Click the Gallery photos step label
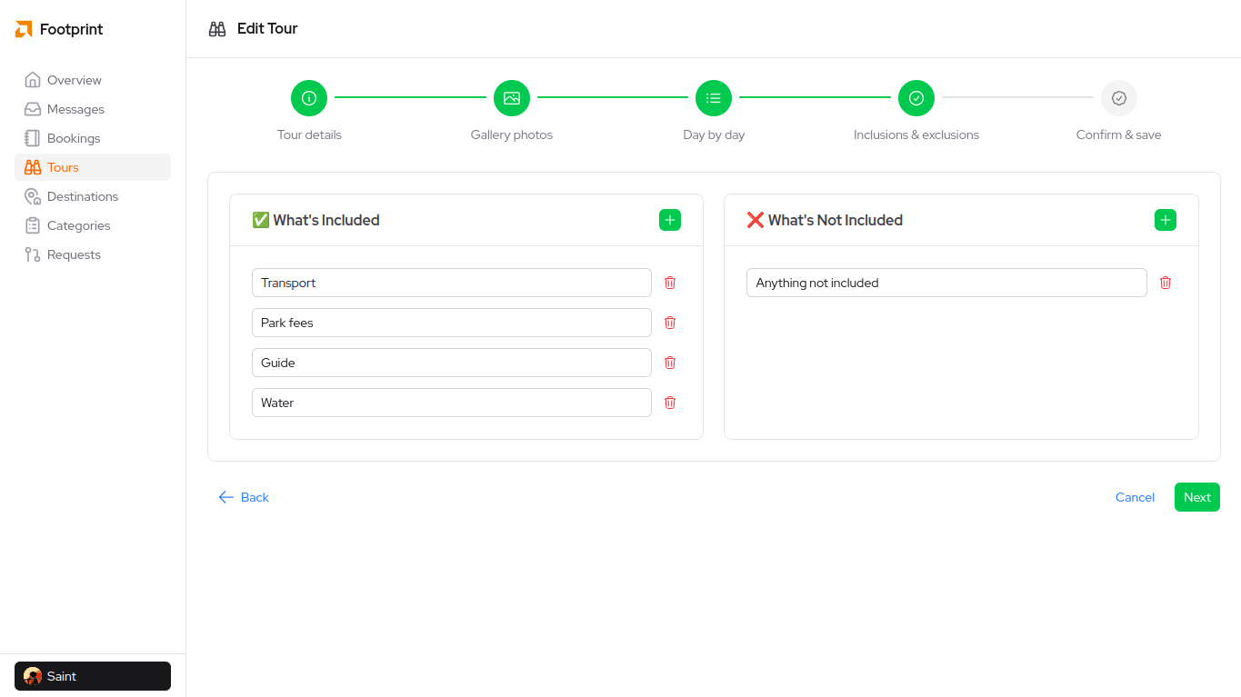Screen dimensions: 1241x697 [512, 134]
